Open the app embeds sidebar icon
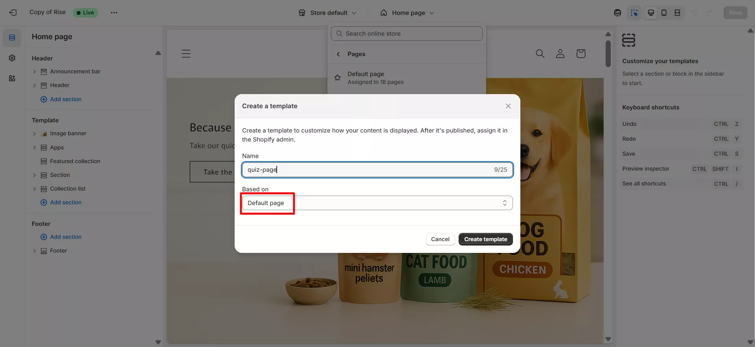The height and width of the screenshot is (347, 755). pos(12,78)
